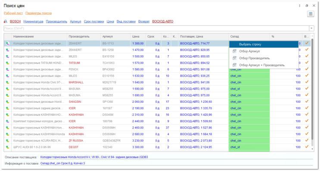Click the row icon for ZEKKERT BS-1713
This screenshot has width=320, height=171.
[8, 43]
